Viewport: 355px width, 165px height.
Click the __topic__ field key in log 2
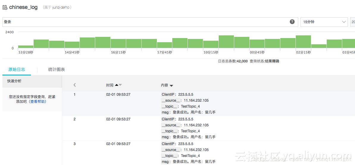click(169, 131)
